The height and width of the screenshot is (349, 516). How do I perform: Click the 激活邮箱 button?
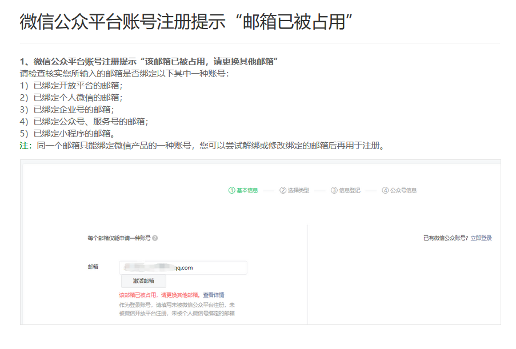pyautogui.click(x=143, y=281)
